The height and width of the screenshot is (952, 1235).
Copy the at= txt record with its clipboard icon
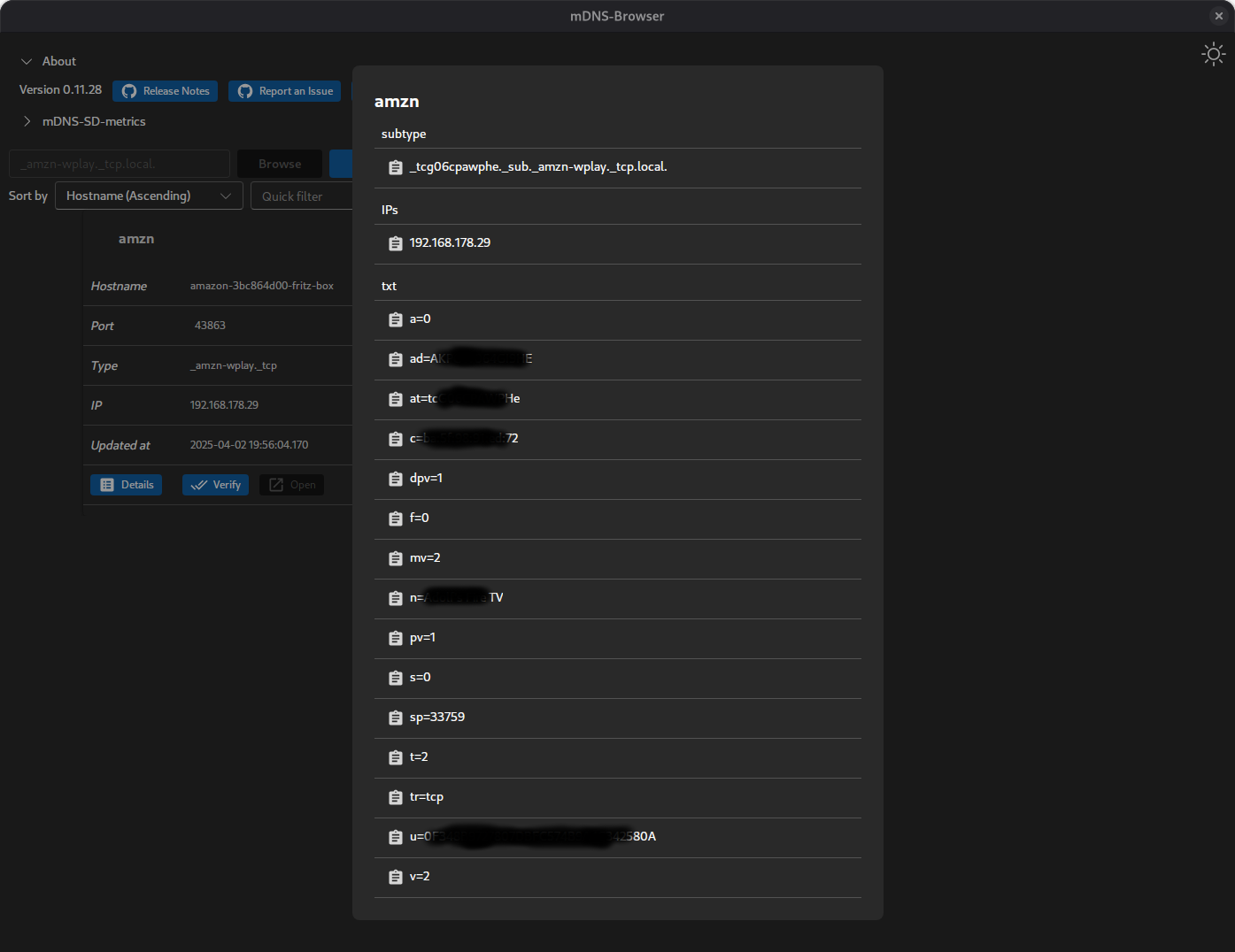(396, 399)
